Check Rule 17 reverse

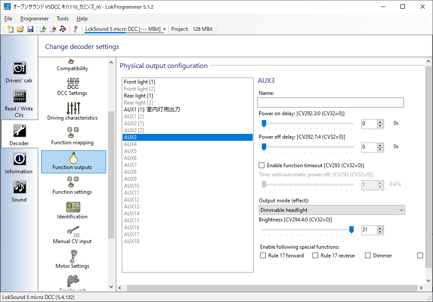click(x=316, y=256)
